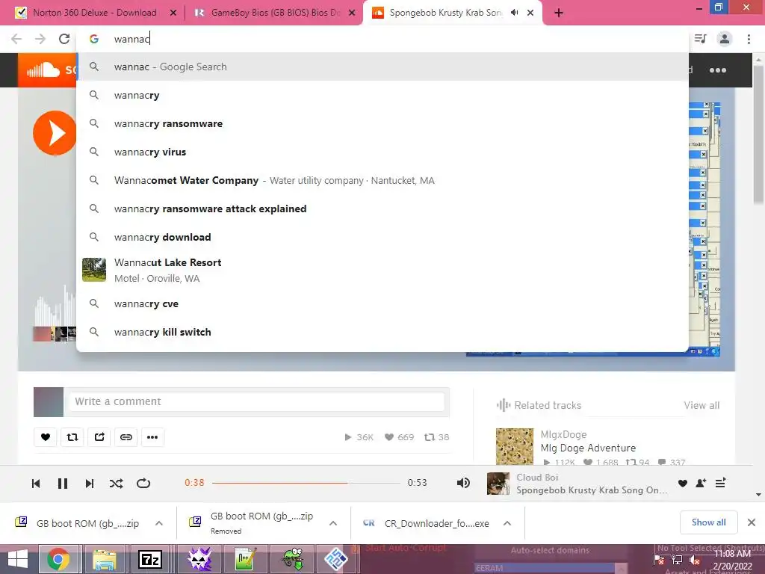The image size is (765, 574).
Task: Click the Write a comment field
Action: pyautogui.click(x=256, y=401)
